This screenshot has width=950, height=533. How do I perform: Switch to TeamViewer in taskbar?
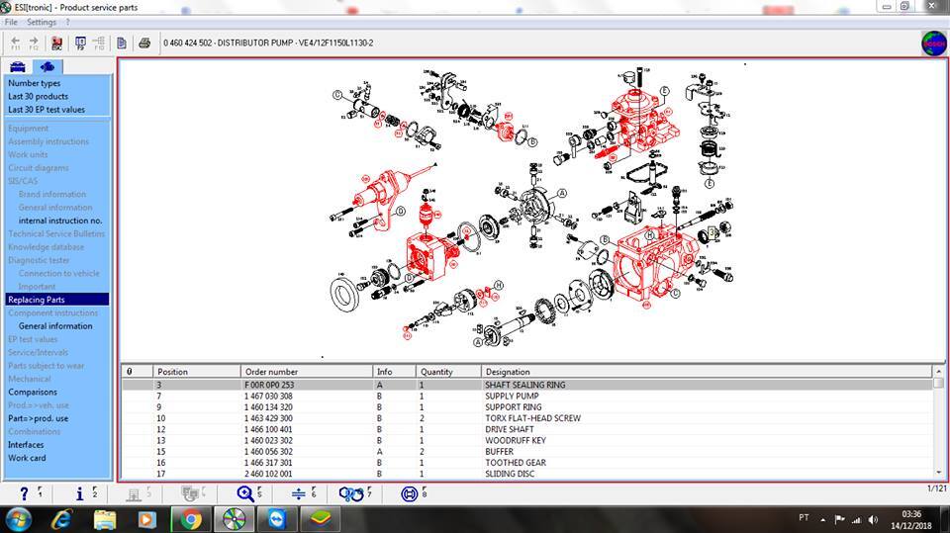point(277,520)
